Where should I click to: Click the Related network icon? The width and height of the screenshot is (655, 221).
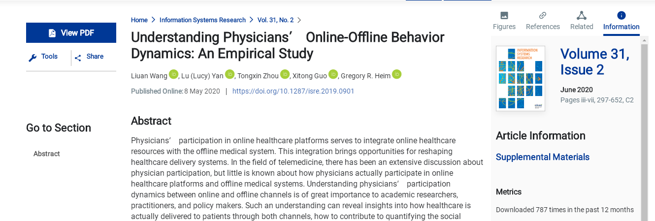[582, 15]
